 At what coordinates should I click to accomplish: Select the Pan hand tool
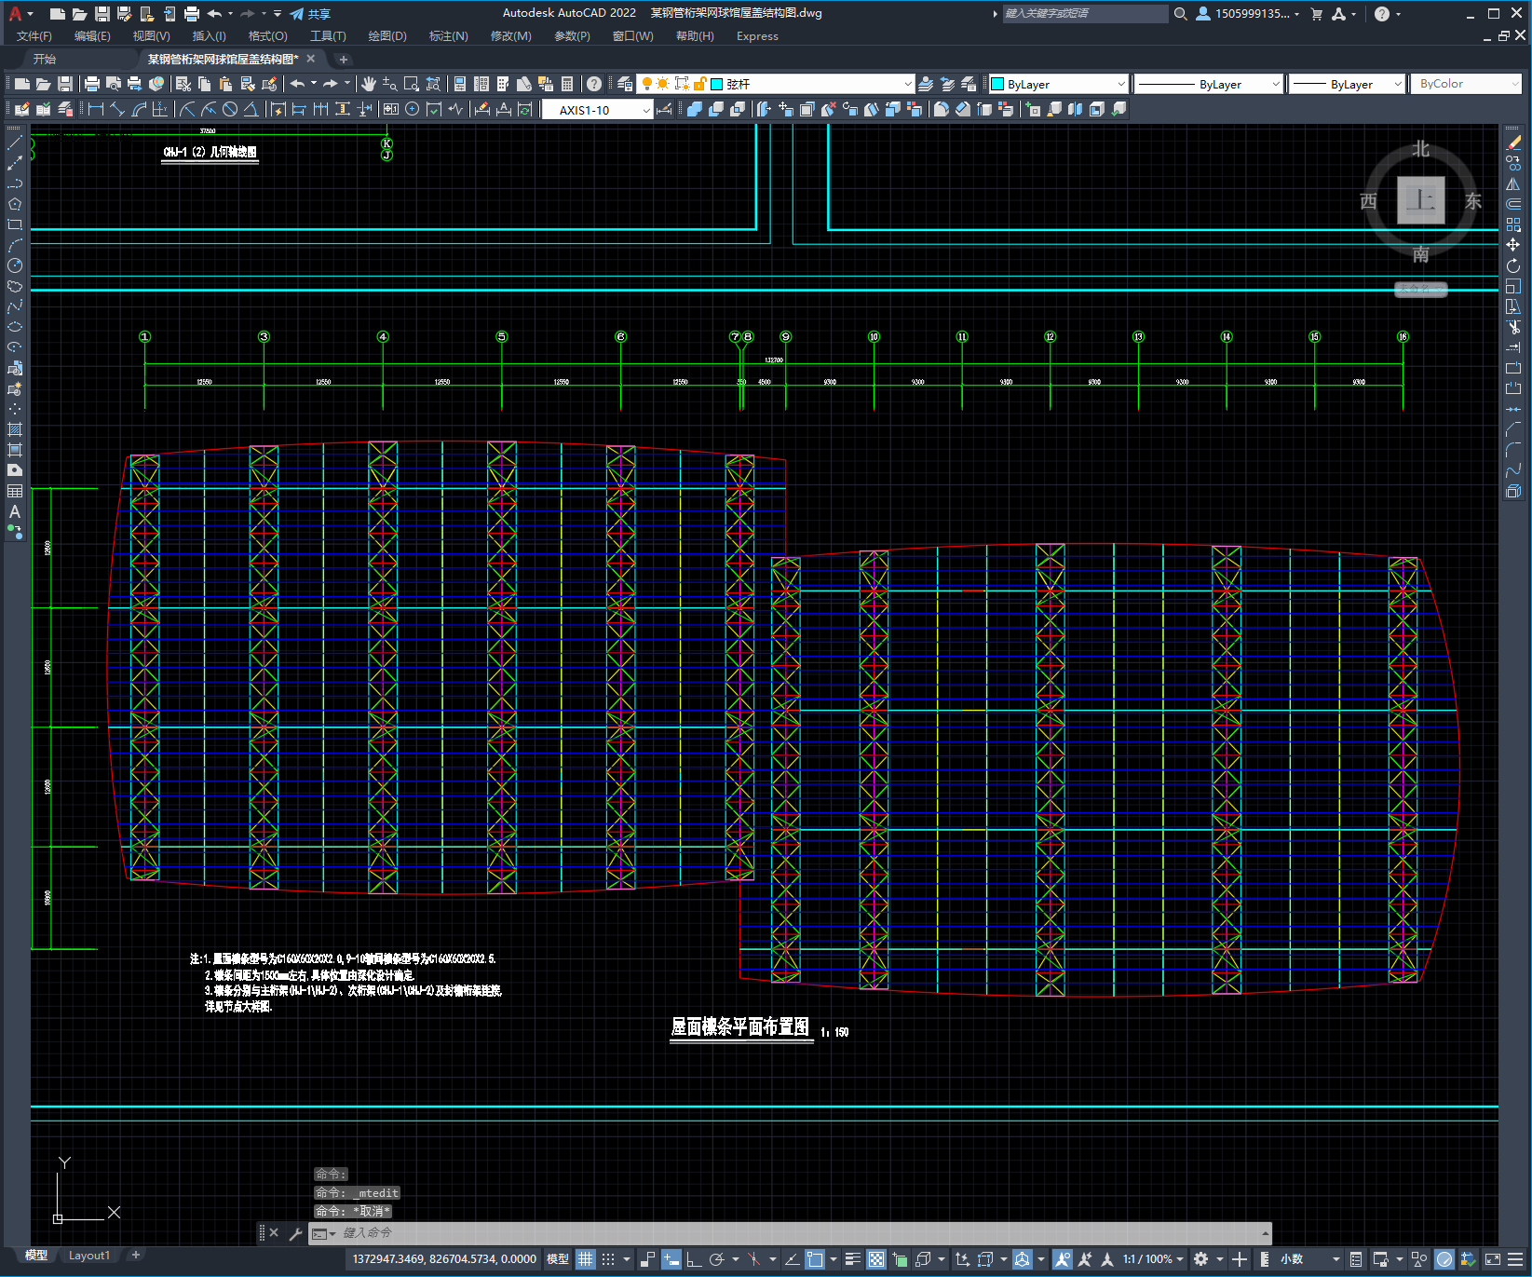pos(369,84)
